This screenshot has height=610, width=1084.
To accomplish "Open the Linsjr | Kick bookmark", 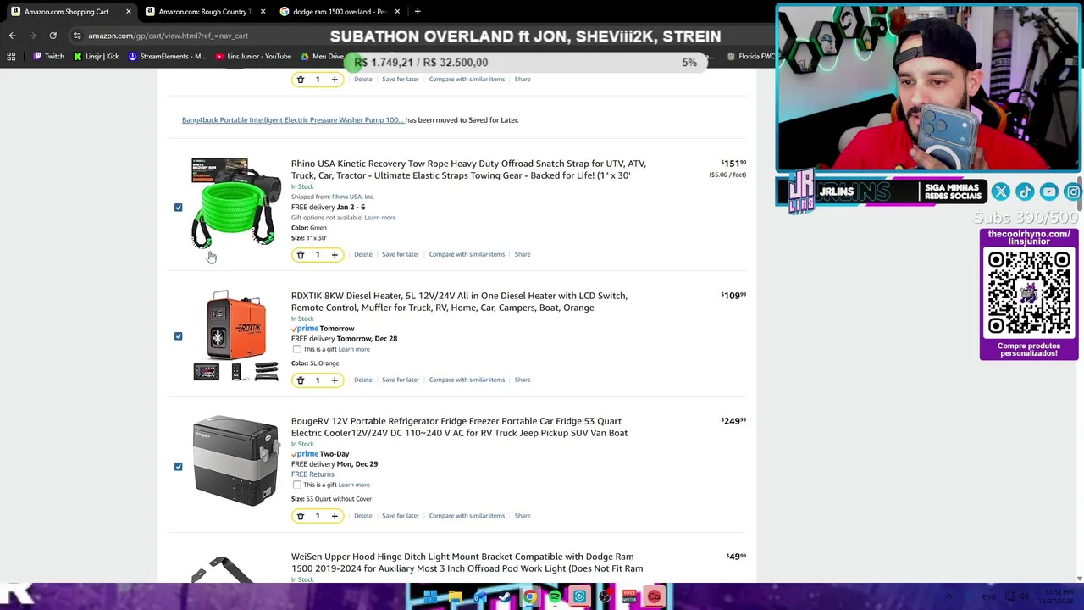I will [96, 57].
